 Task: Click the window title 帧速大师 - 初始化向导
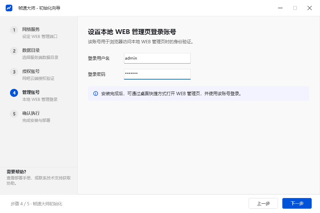click(39, 8)
